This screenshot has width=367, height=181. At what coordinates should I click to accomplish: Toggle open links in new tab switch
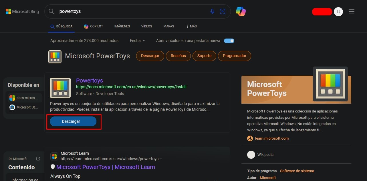point(229,41)
